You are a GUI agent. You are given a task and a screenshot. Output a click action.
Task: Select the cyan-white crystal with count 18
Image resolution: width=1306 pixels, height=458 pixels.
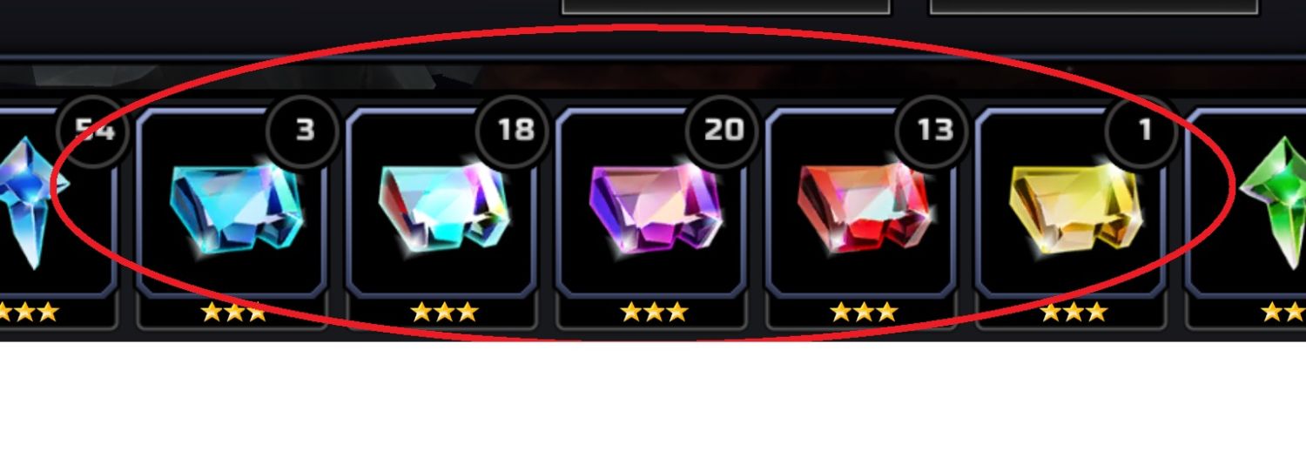click(443, 211)
